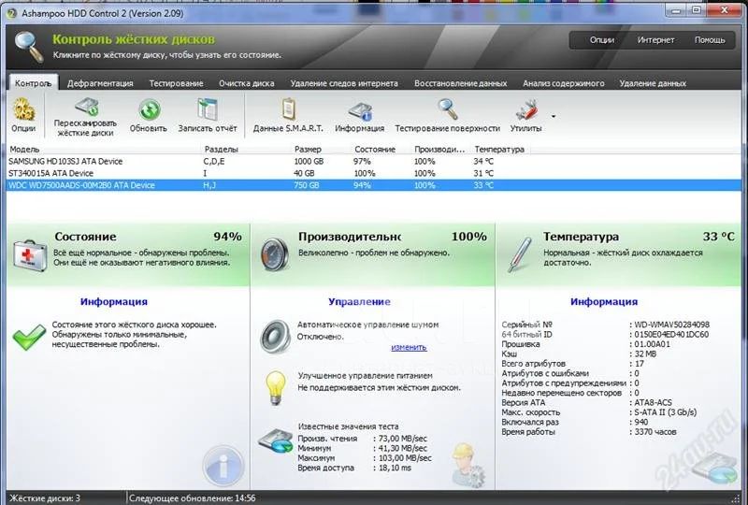This screenshot has width=748, height=505.
Task: Click the Интернет header button
Action: (x=655, y=40)
